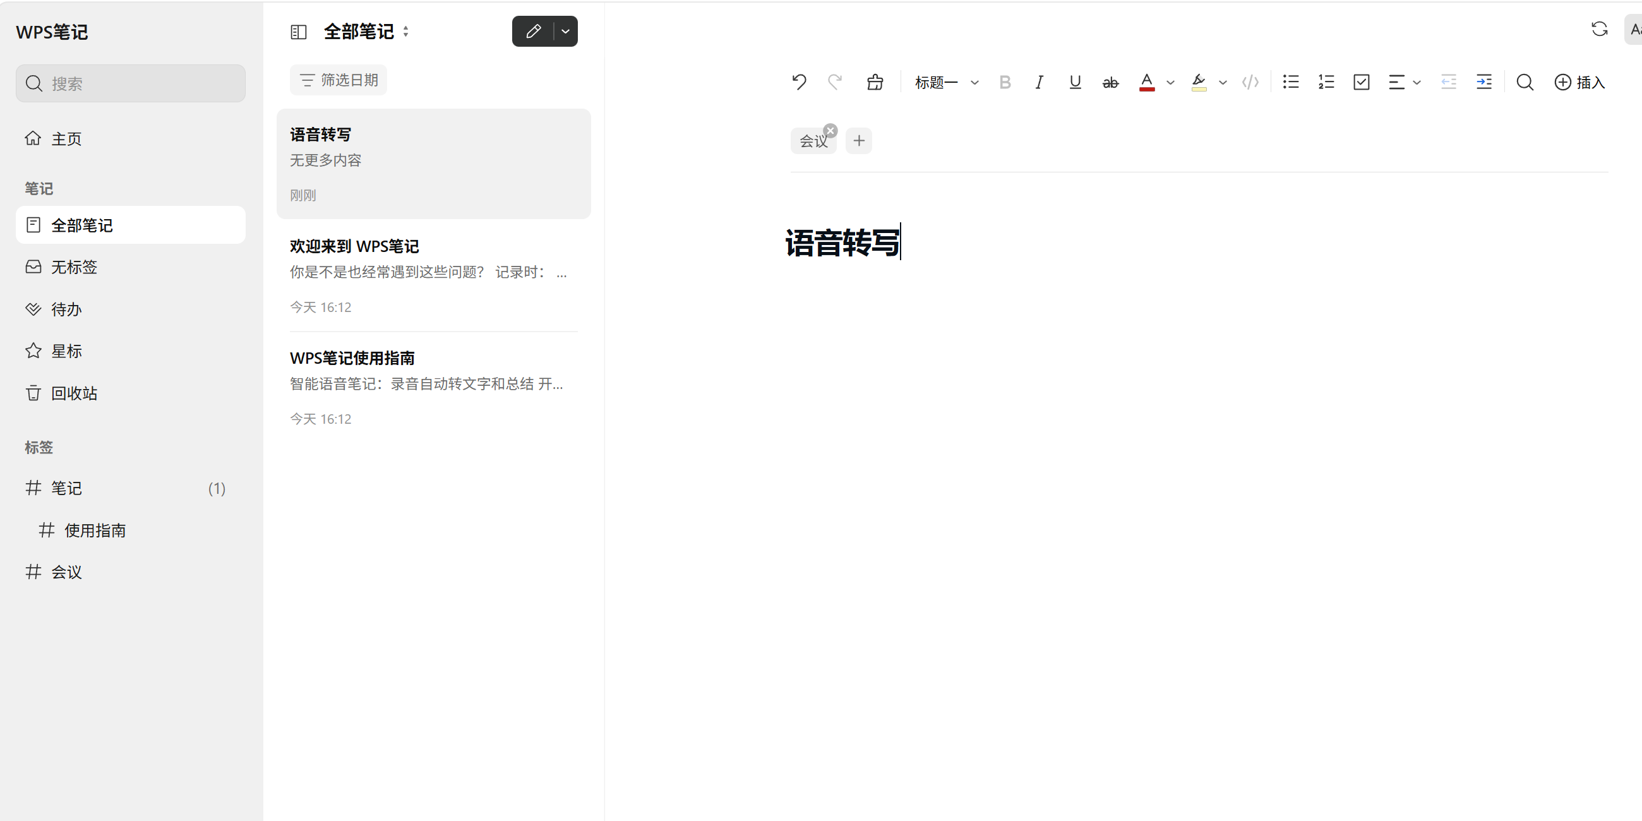Open the 待办 to-do list
The width and height of the screenshot is (1642, 821).
pos(131,309)
